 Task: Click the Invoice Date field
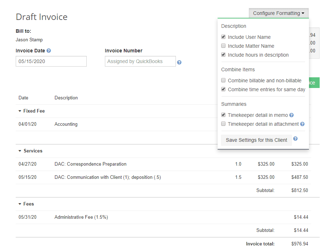(x=51, y=61)
